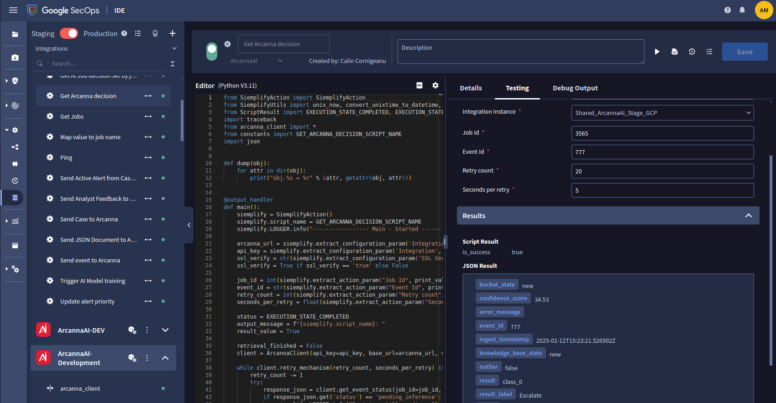Click the Production info help icon

(x=124, y=33)
